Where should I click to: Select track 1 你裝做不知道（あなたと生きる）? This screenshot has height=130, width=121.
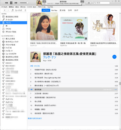pos(73,70)
